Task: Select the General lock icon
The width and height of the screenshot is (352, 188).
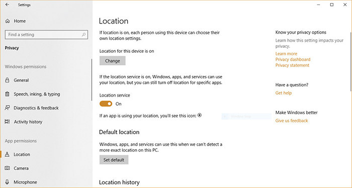Action: 7,80
